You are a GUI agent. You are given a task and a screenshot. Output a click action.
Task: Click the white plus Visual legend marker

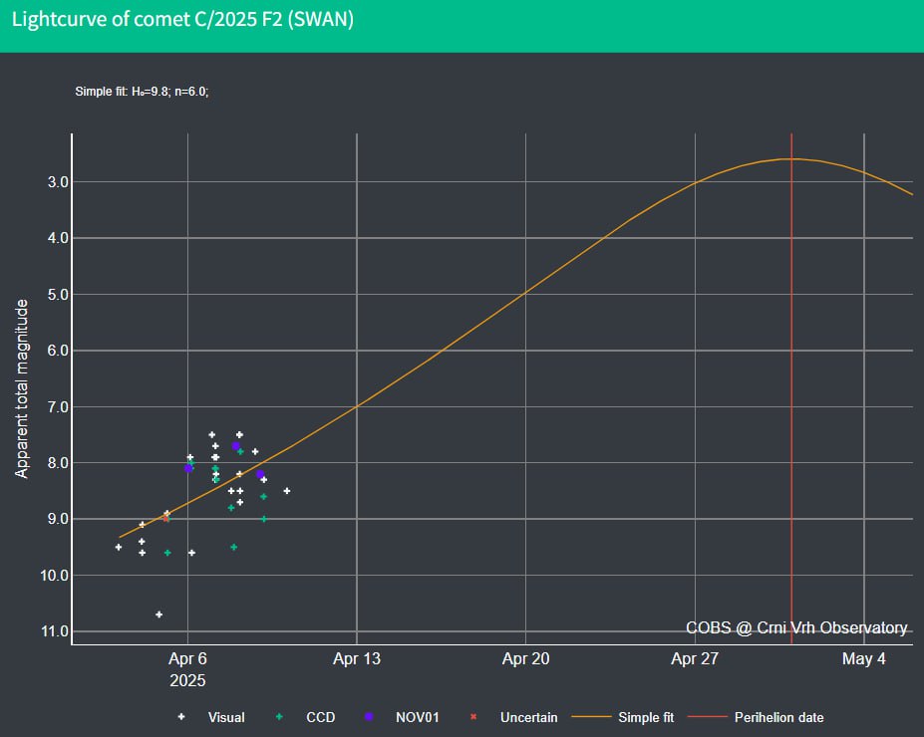[181, 716]
